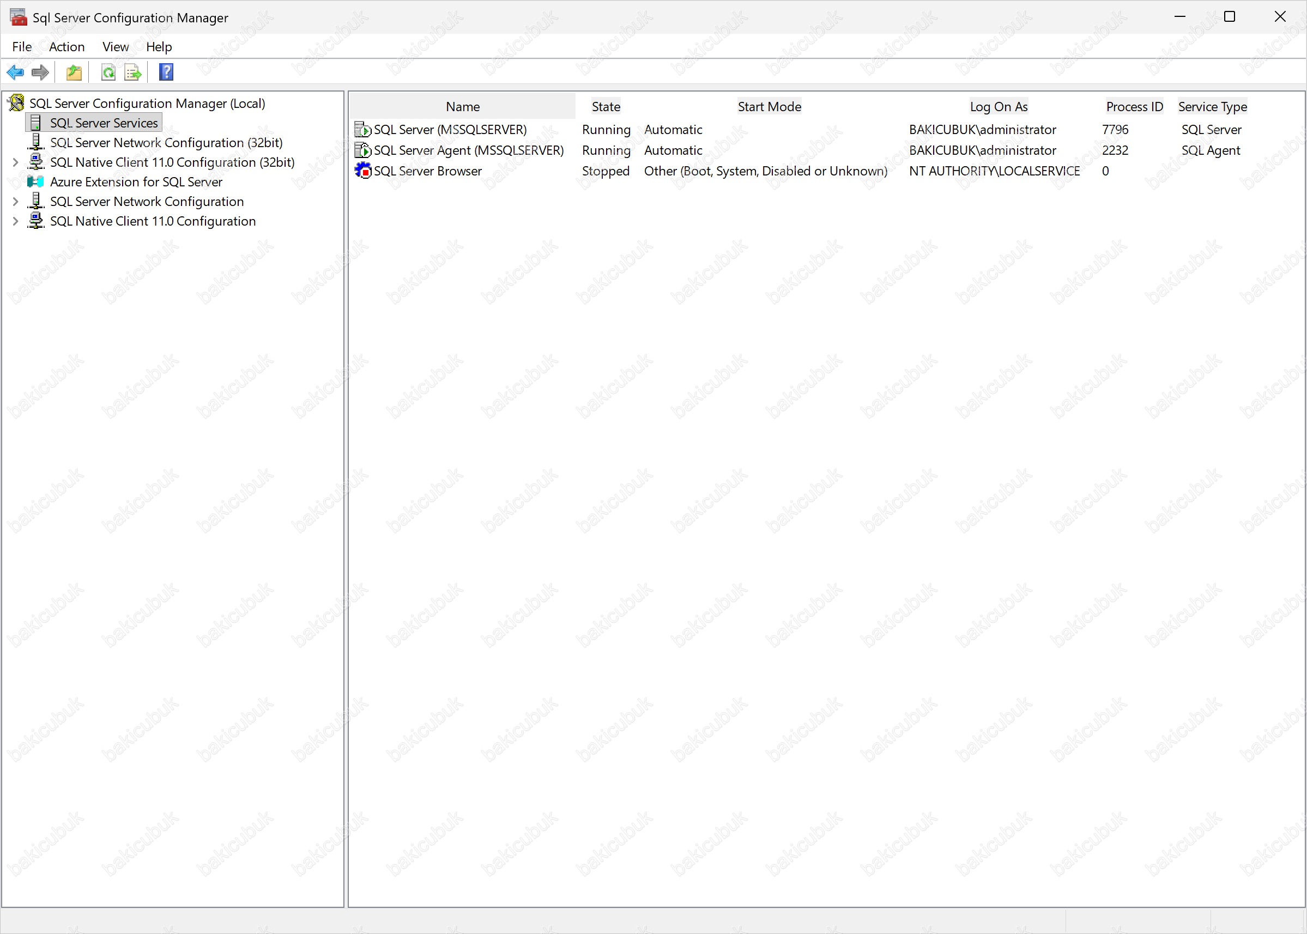Select the SQL Server (MSSQLSERVER) row
The width and height of the screenshot is (1307, 934).
coord(450,129)
